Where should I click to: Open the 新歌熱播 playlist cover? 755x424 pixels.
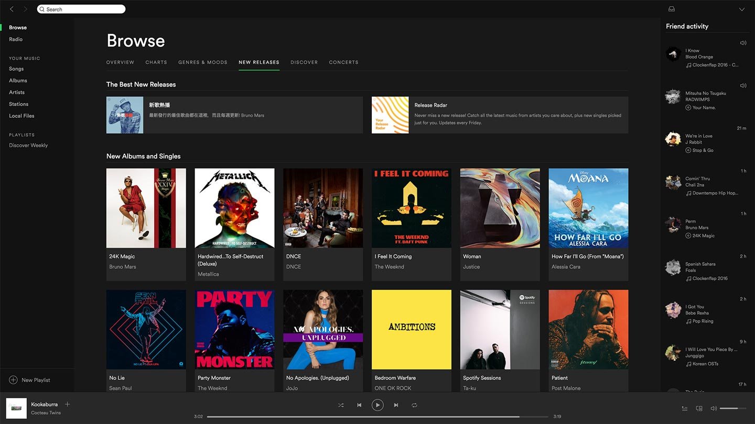coord(125,115)
